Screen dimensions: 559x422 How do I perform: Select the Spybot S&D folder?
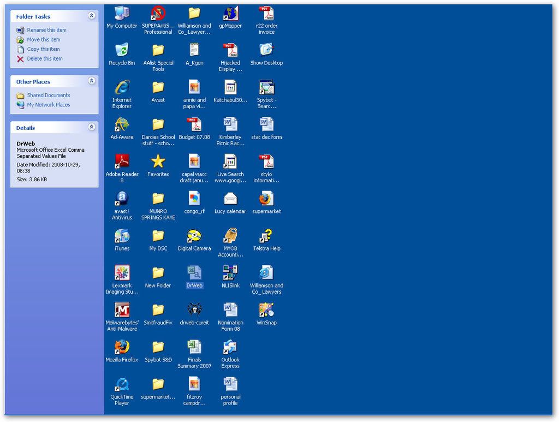coord(158,347)
